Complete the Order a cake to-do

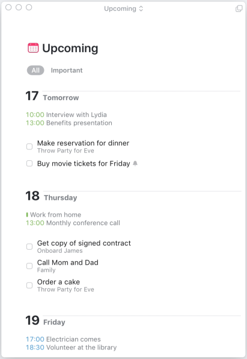(29, 285)
